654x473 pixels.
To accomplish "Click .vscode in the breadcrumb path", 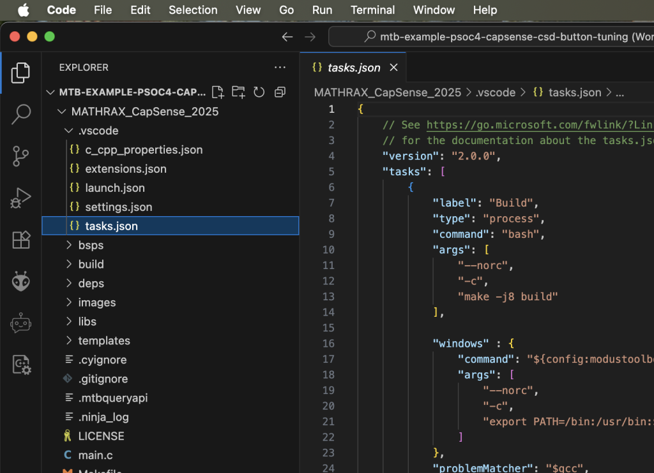I will click(496, 92).
